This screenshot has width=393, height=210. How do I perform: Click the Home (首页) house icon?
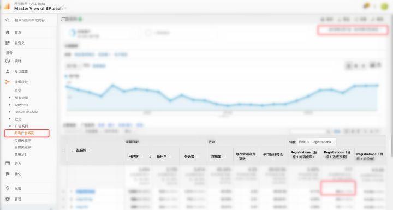[8, 32]
